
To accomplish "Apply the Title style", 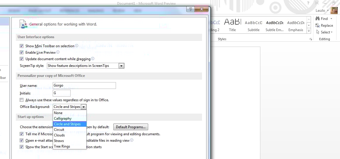I will pos(232,26).
